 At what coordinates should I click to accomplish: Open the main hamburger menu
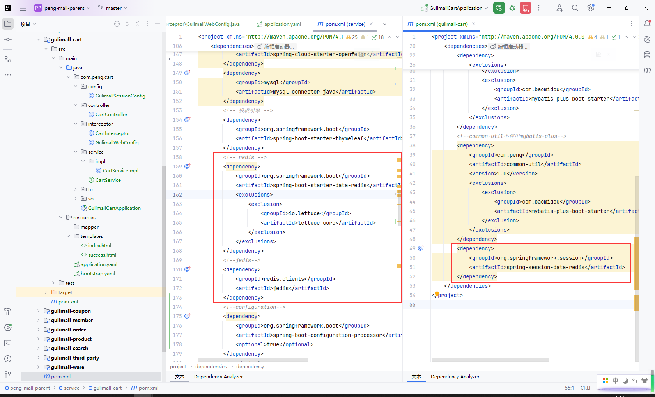pos(23,8)
